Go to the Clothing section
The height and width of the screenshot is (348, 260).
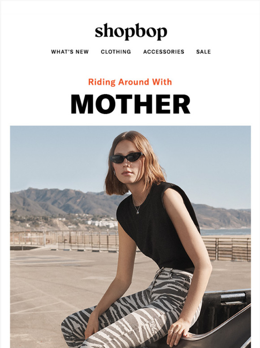click(x=116, y=52)
